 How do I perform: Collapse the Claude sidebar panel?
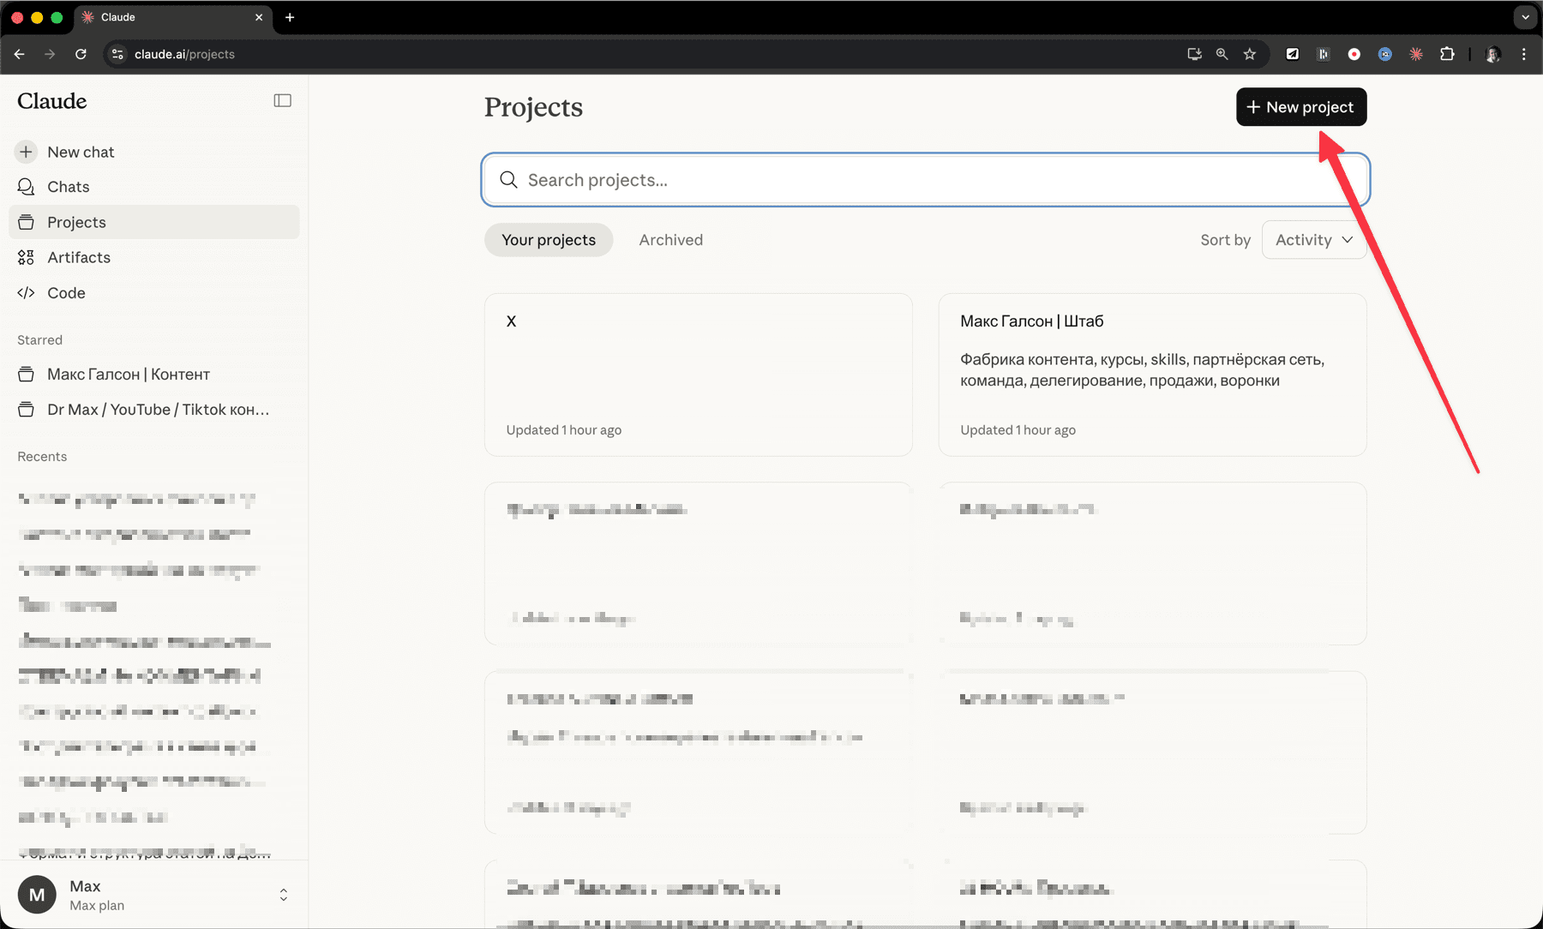[x=282, y=100]
